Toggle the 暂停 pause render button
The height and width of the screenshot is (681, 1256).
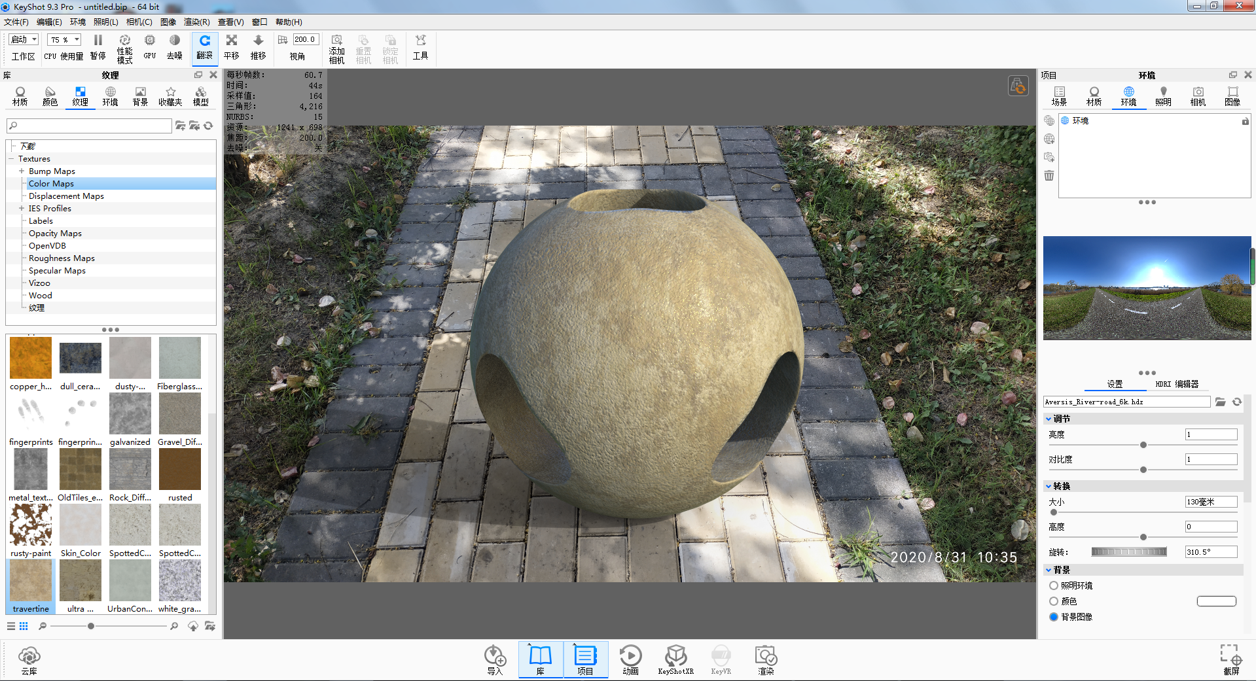coord(98,48)
